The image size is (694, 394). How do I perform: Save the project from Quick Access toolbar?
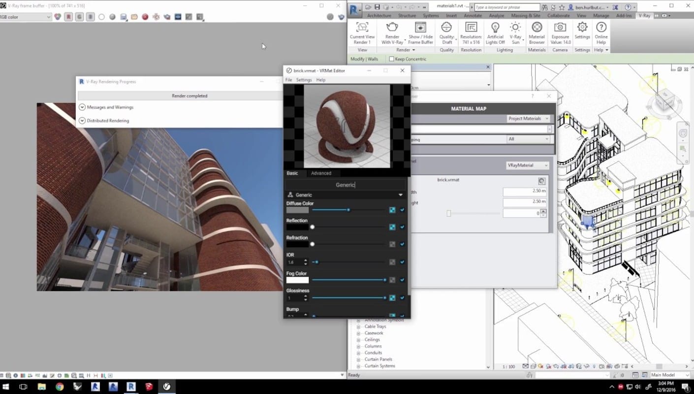coord(377,7)
